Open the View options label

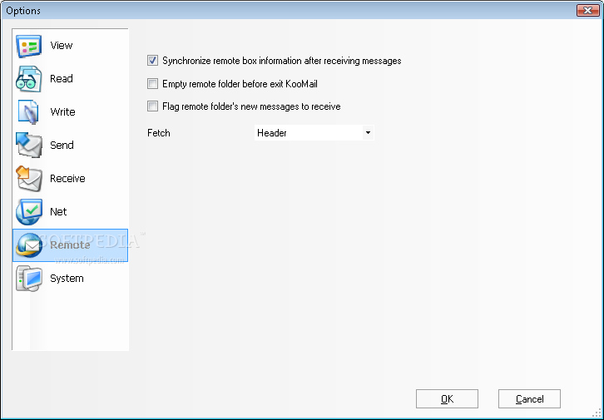click(x=62, y=46)
